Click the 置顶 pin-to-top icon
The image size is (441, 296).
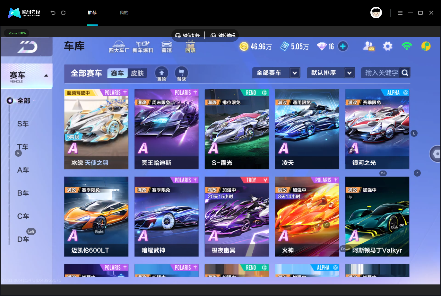[162, 74]
